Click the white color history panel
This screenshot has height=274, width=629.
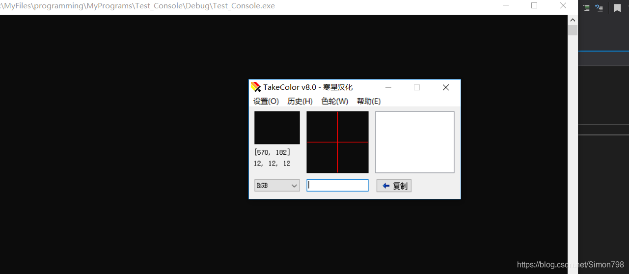point(415,142)
